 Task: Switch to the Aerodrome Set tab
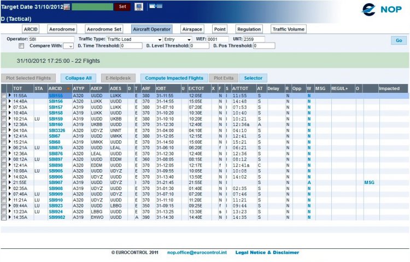click(x=104, y=29)
